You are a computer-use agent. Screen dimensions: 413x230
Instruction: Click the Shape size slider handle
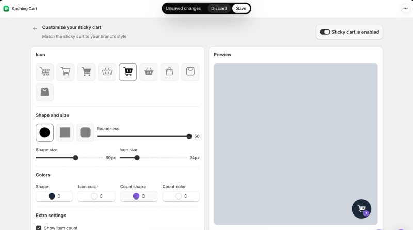point(75,158)
